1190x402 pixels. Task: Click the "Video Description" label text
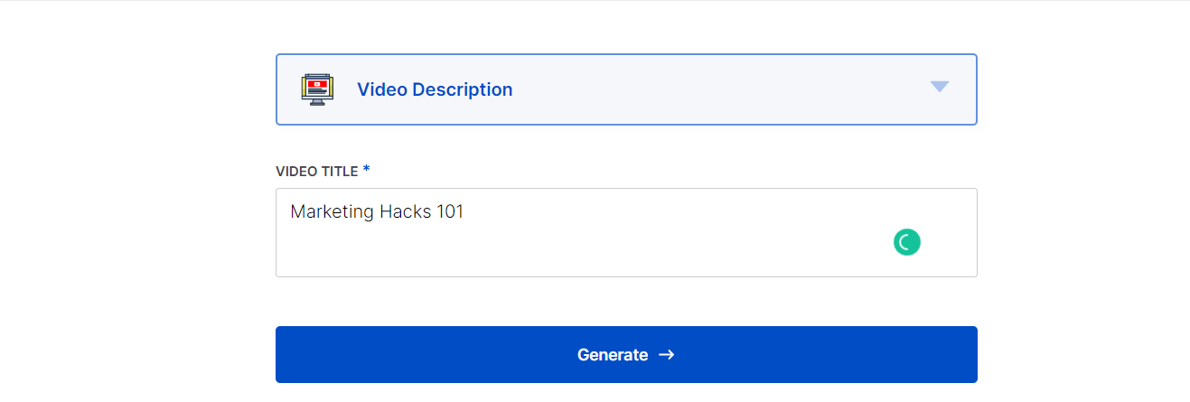tap(435, 89)
